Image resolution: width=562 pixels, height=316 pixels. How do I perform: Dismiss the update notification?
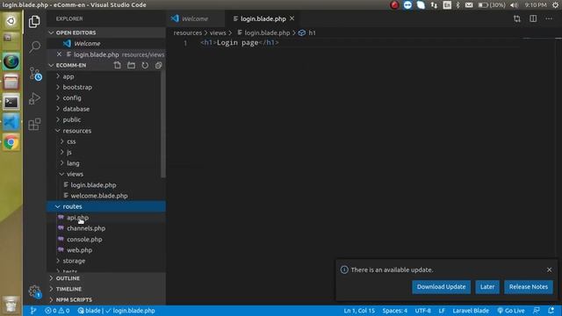pos(549,269)
